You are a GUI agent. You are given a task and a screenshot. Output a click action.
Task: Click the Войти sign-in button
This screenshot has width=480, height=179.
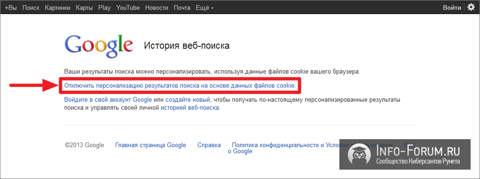point(452,8)
